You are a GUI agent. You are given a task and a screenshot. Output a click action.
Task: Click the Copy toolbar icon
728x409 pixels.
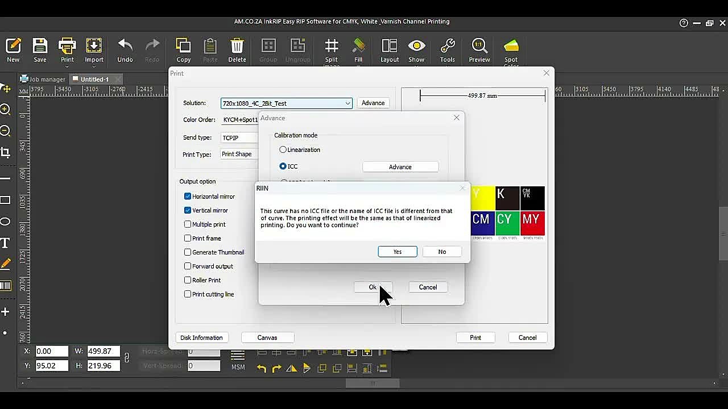[184, 50]
